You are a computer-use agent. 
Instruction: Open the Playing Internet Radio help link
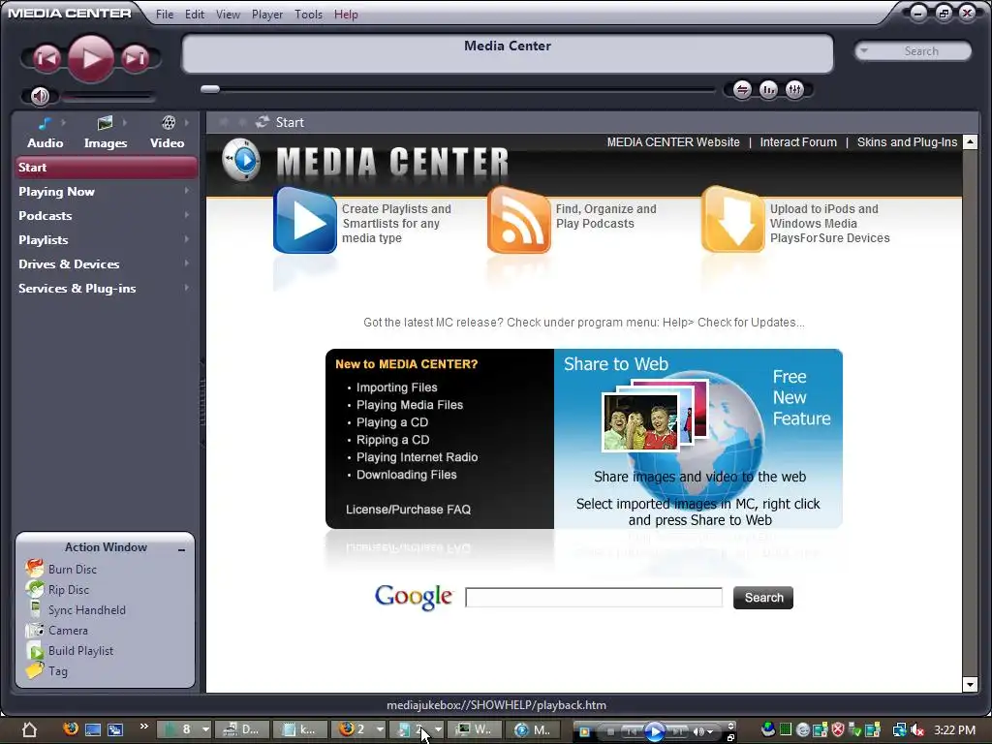tap(417, 457)
